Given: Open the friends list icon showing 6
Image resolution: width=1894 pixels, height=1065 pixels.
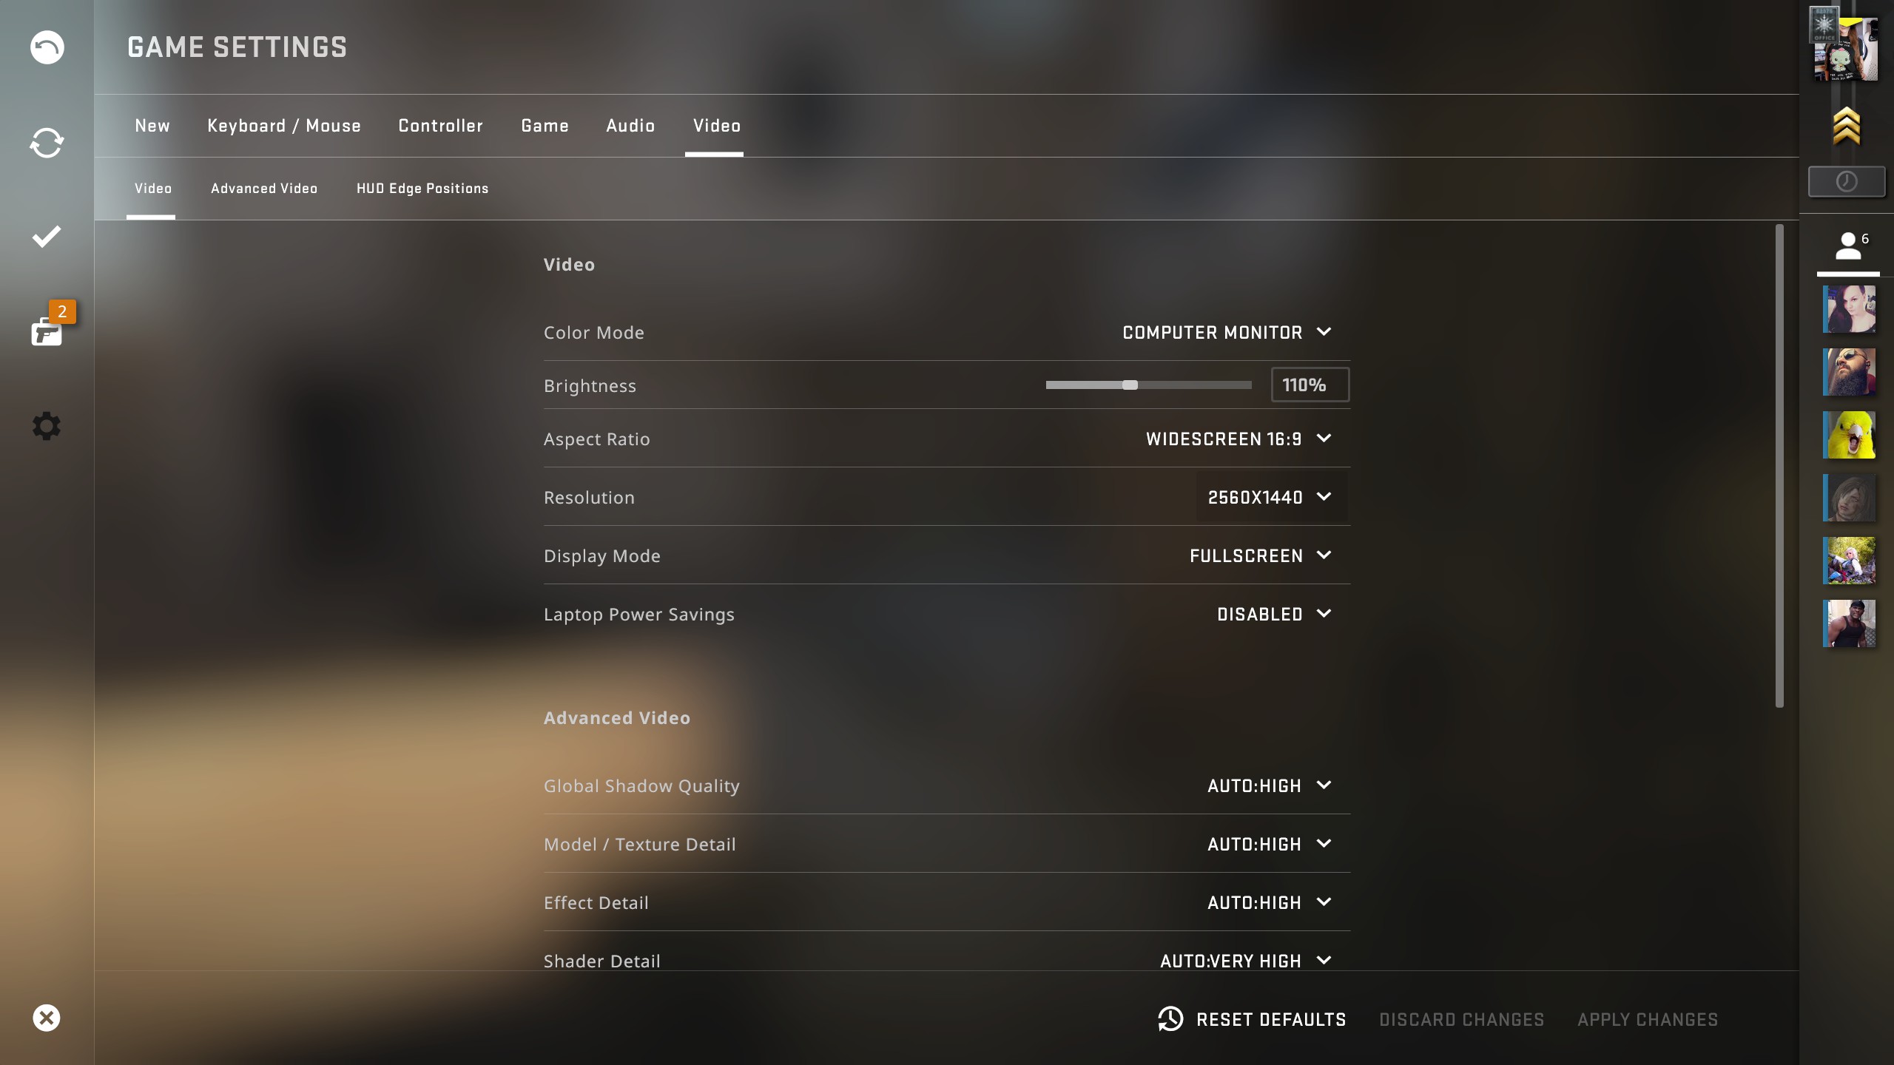Looking at the screenshot, I should [x=1848, y=246].
